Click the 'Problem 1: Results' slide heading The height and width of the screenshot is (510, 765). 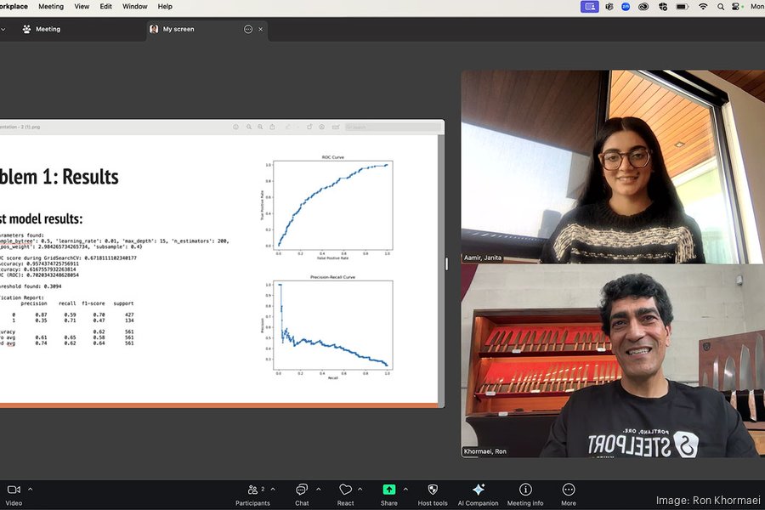59,177
